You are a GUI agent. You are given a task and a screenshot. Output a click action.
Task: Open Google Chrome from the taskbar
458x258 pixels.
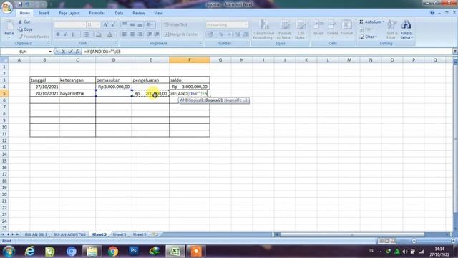pyautogui.click(x=113, y=252)
